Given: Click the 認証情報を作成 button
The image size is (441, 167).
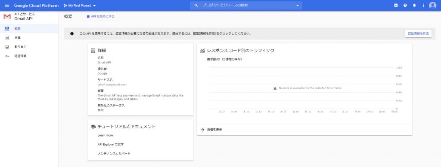Looking at the screenshot, I should pos(418,33).
